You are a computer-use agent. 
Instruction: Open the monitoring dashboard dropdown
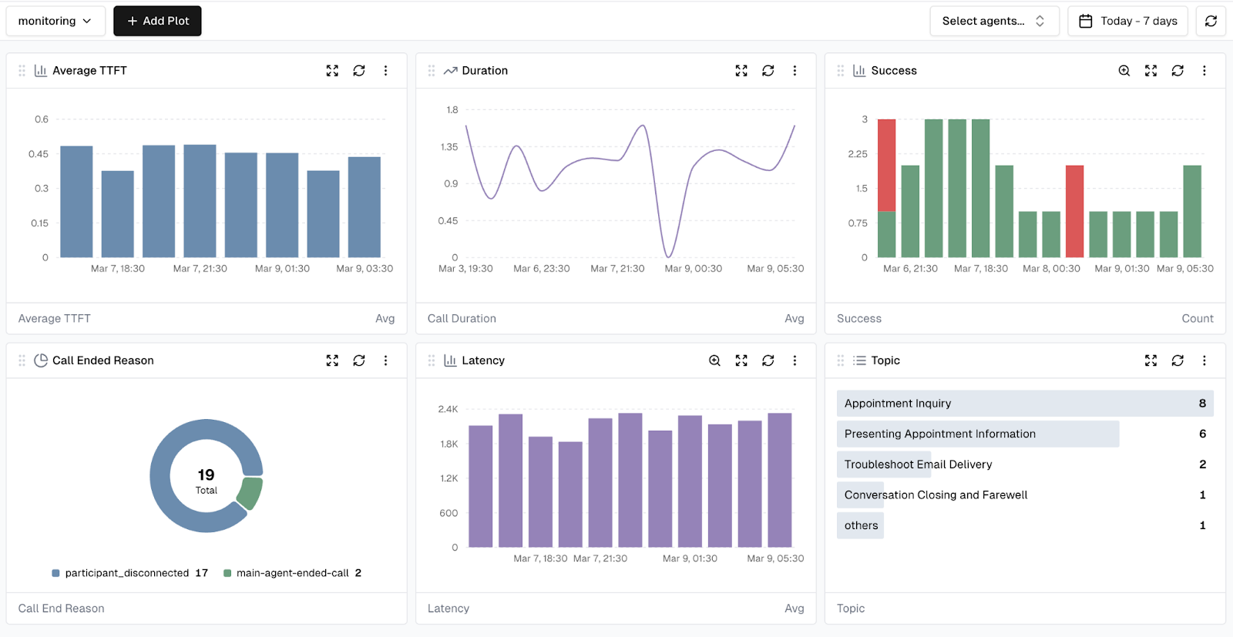pyautogui.click(x=55, y=21)
